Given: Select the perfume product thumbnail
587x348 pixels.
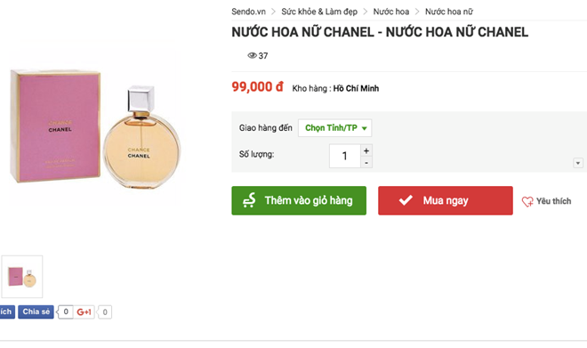Looking at the screenshot, I should coord(22,277).
